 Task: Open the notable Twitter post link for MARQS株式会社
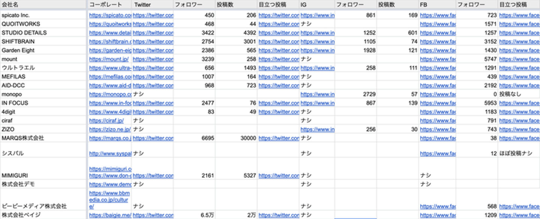point(279,138)
